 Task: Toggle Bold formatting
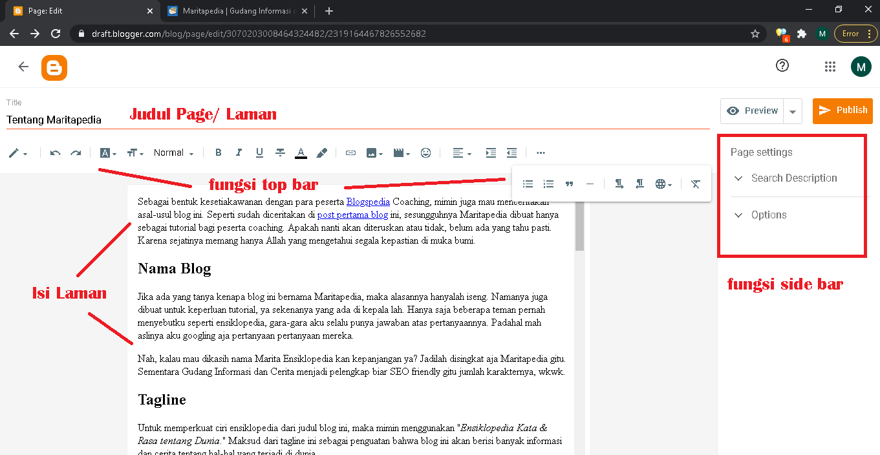click(x=218, y=153)
